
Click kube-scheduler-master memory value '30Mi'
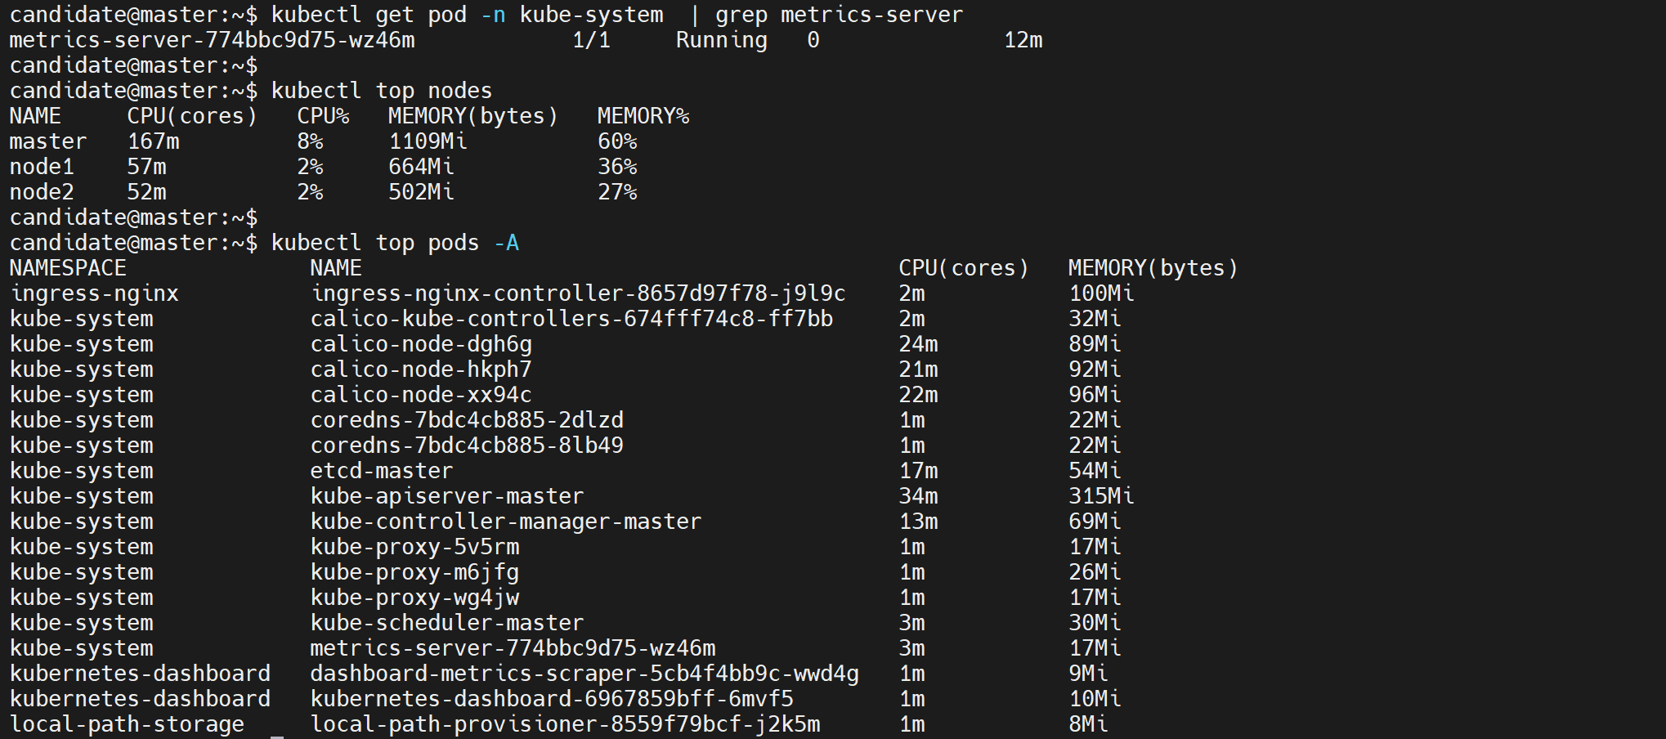tap(1095, 623)
